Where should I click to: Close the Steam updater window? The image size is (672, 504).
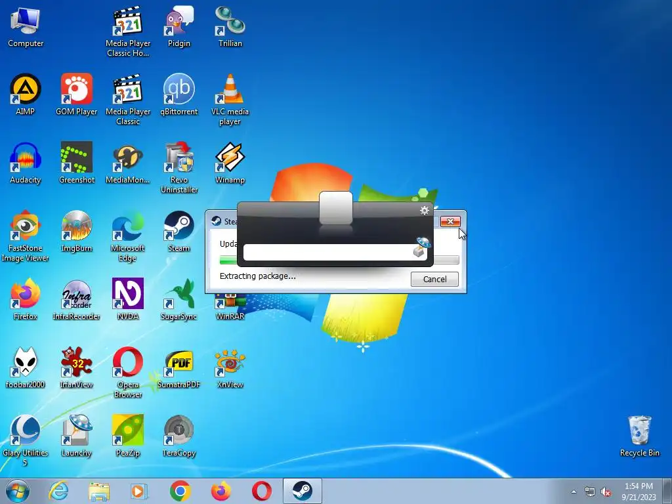pos(450,221)
